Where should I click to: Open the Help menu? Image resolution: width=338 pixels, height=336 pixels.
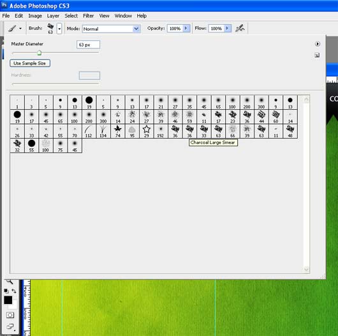[142, 16]
